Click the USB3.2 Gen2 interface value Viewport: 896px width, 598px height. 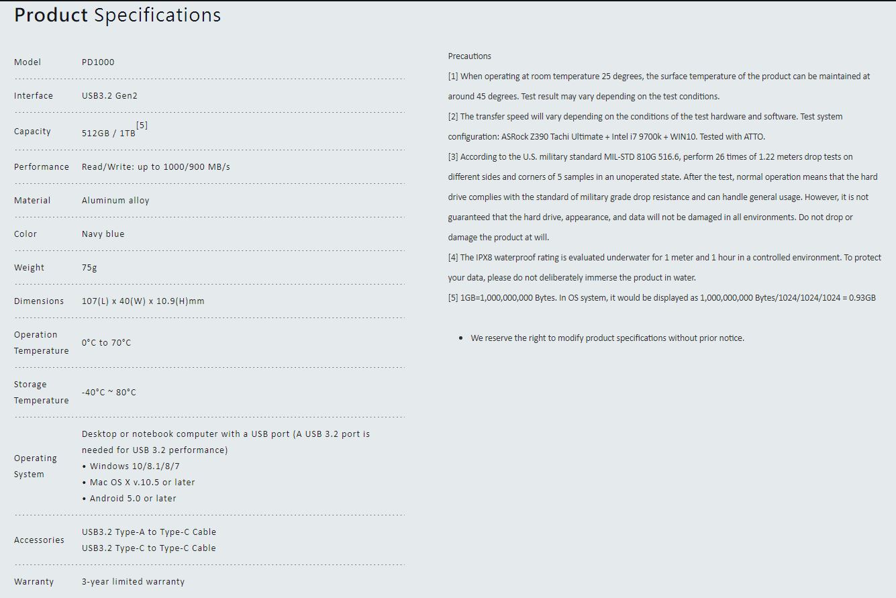(x=111, y=96)
